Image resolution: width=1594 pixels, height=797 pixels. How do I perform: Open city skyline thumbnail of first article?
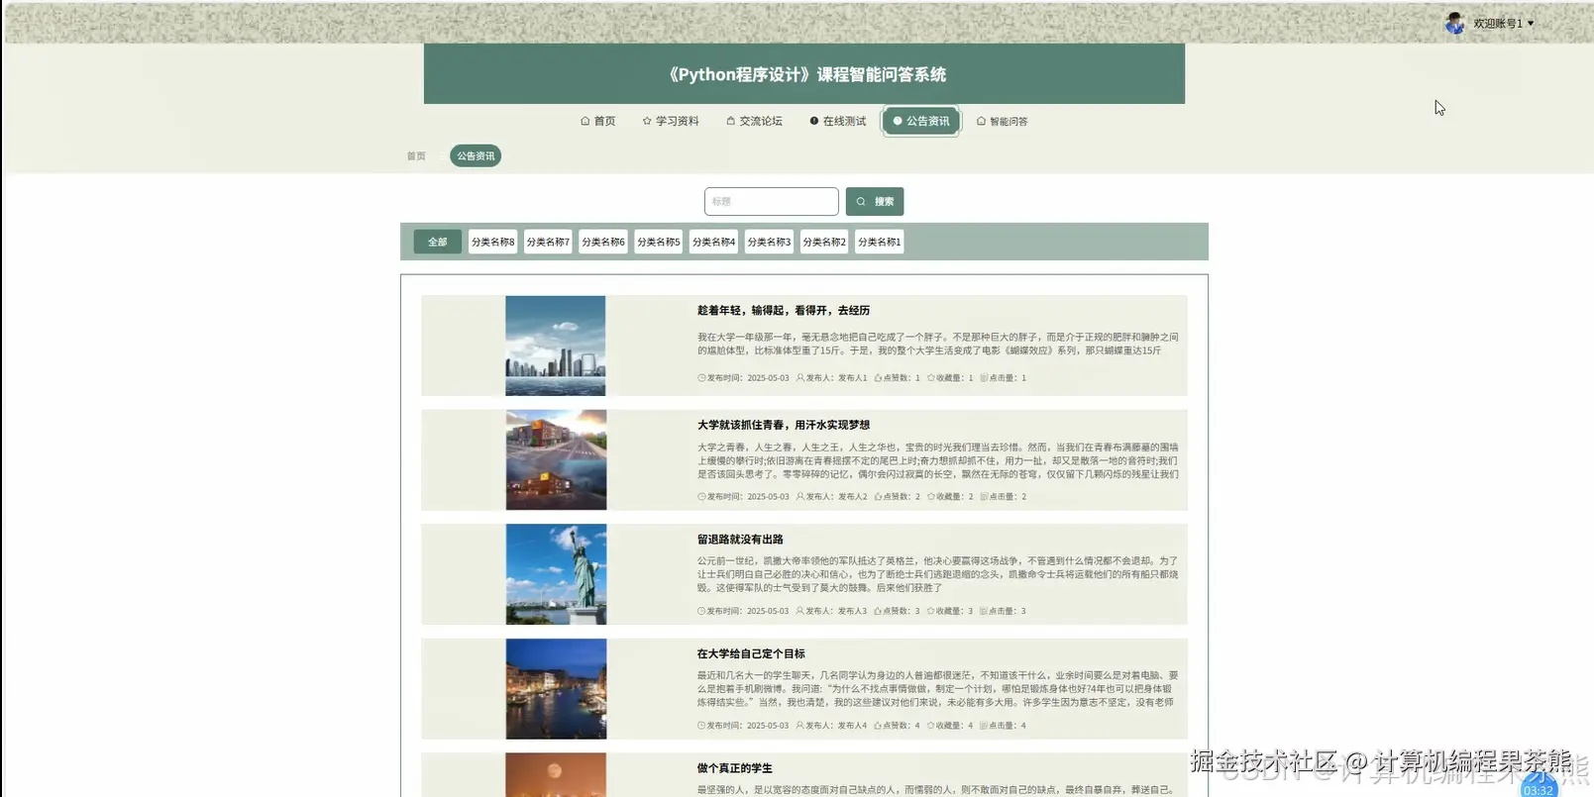tap(556, 346)
